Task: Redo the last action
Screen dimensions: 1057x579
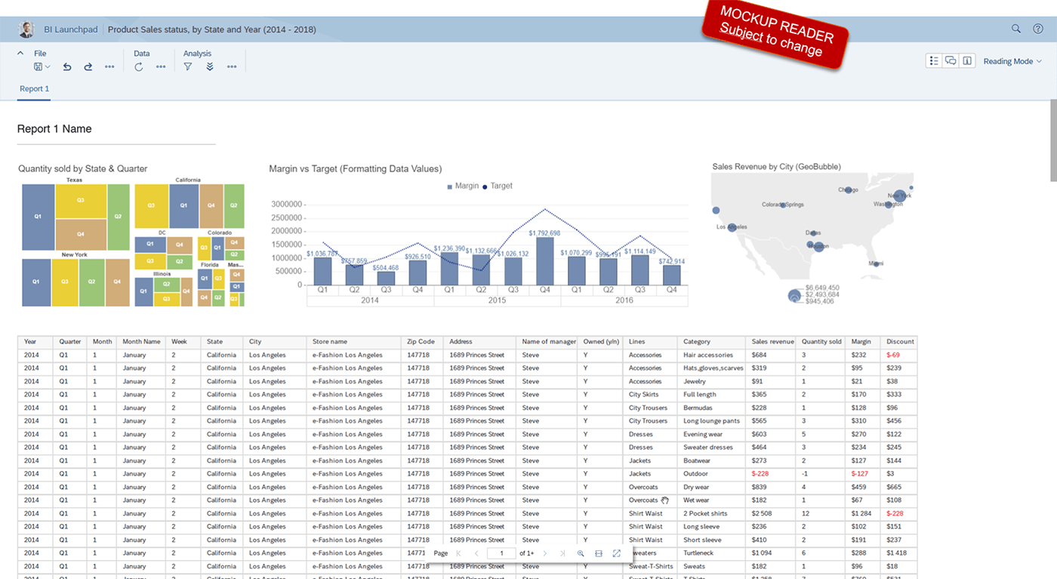Action: tap(88, 66)
